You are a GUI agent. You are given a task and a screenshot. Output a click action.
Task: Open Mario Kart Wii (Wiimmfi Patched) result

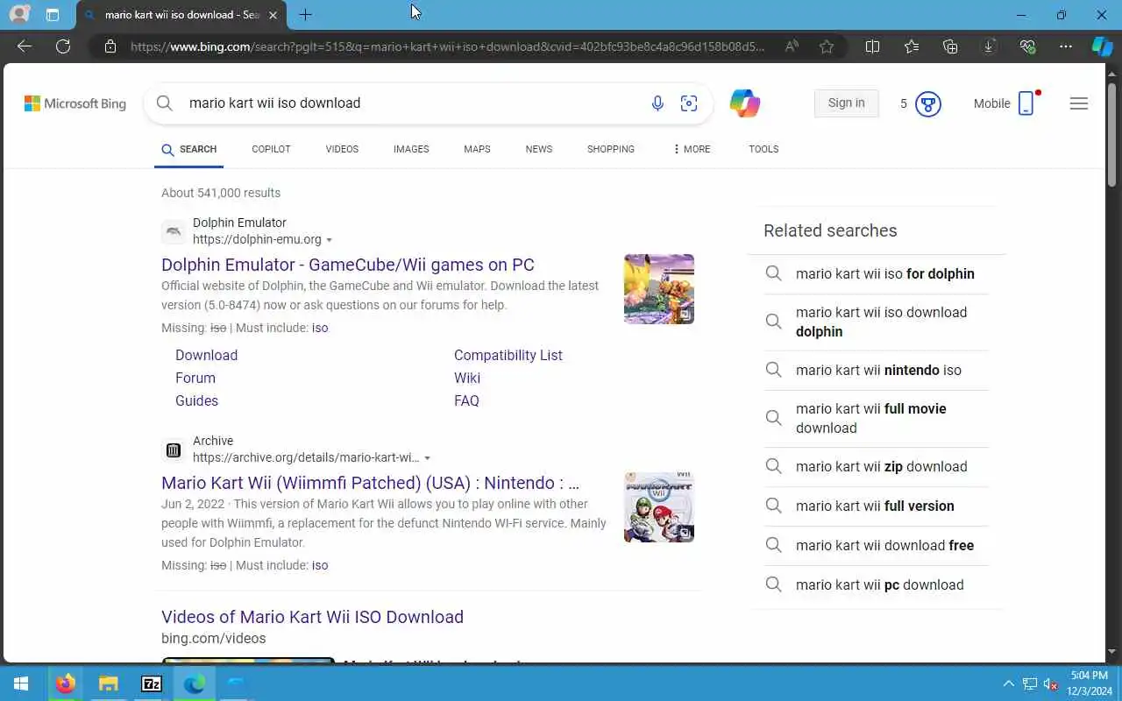(370, 483)
